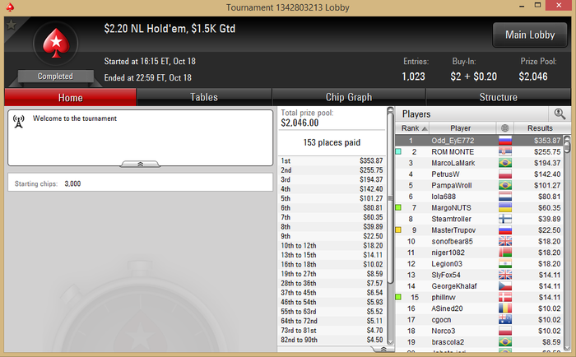The height and width of the screenshot is (357, 576).
Task: Sort players by the Rank column
Action: (x=412, y=128)
